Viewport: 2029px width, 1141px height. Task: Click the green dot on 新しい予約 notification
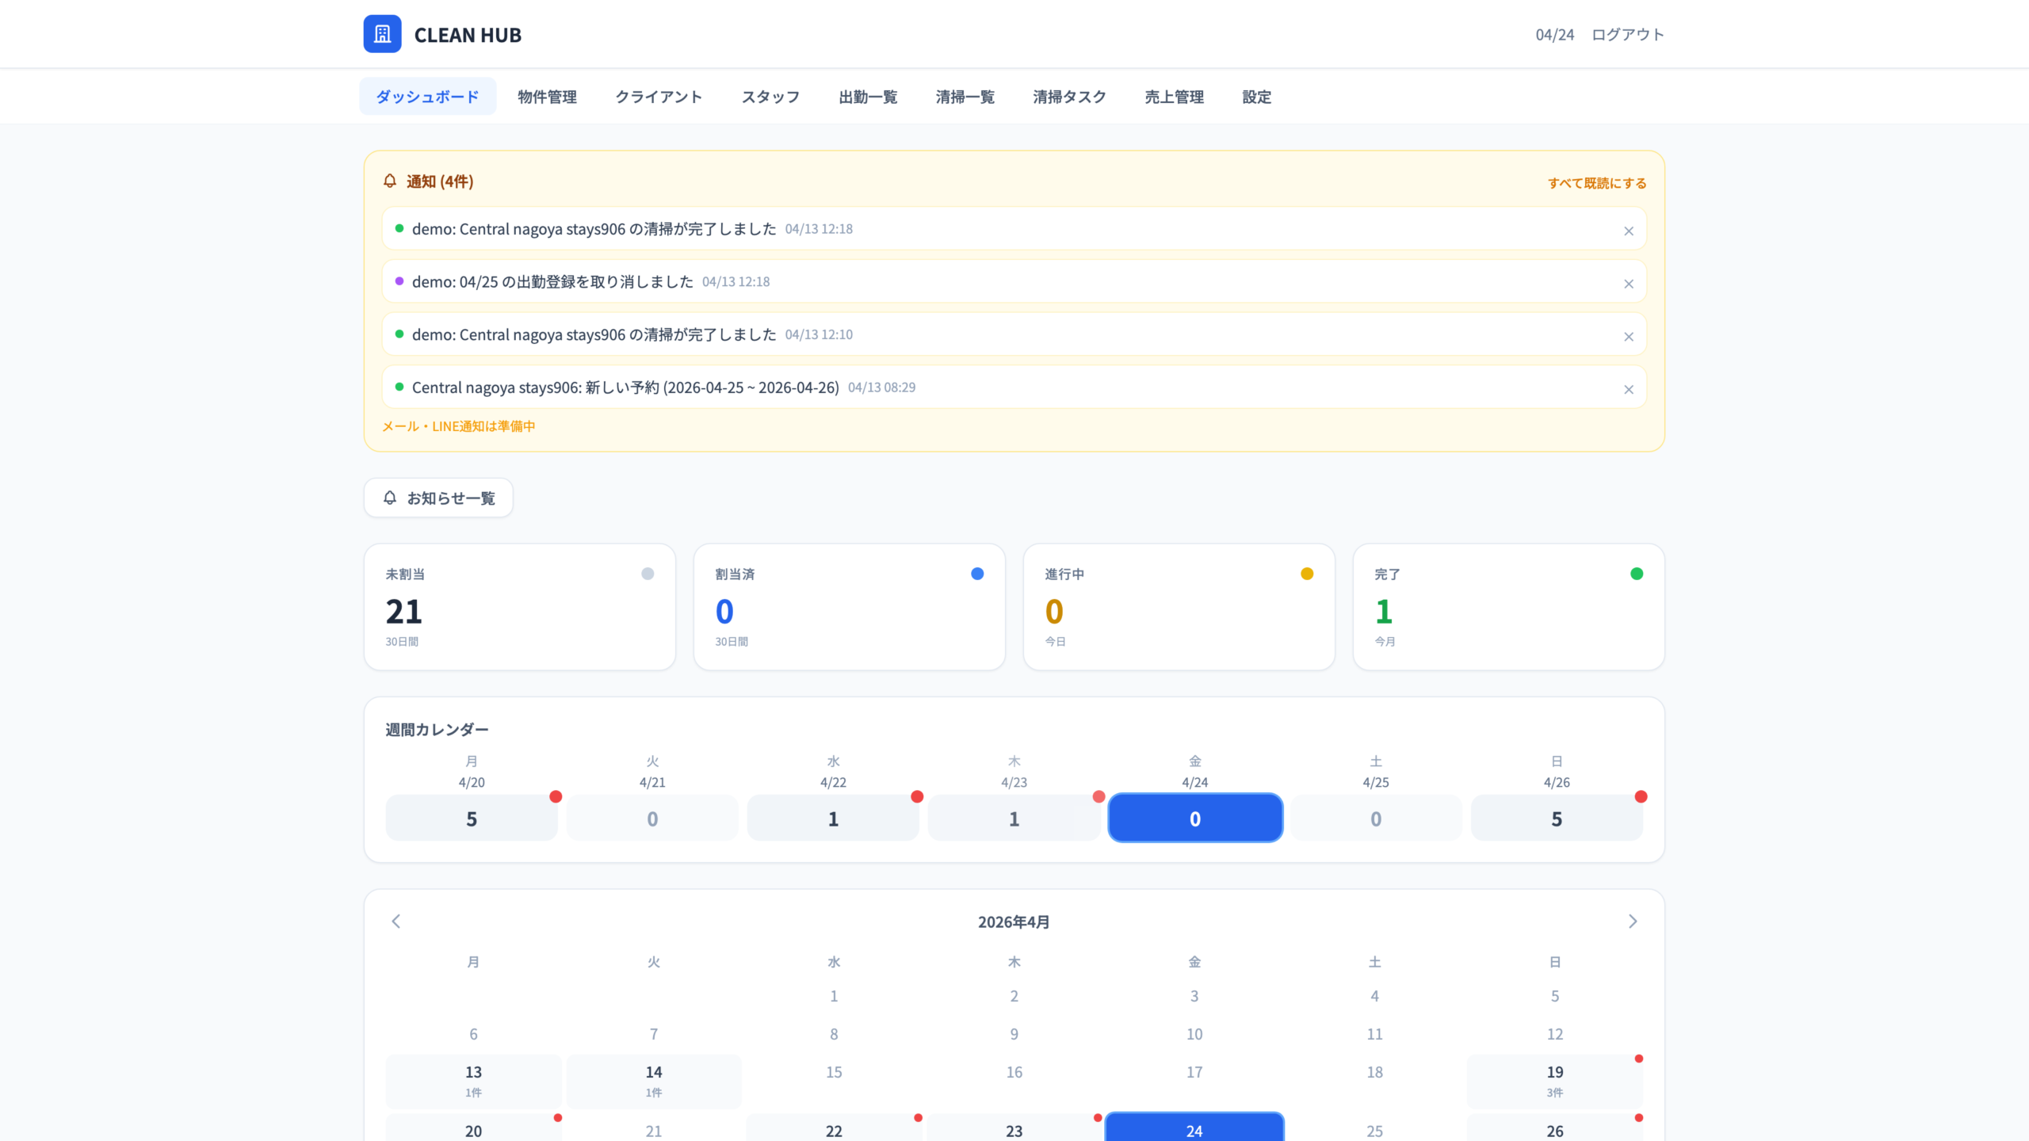[x=399, y=387]
